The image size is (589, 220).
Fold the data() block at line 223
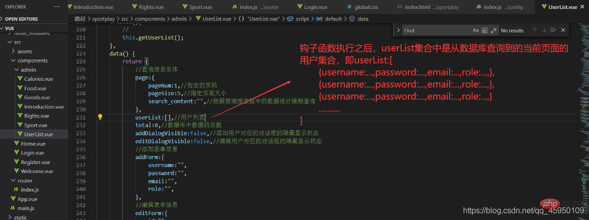point(92,54)
